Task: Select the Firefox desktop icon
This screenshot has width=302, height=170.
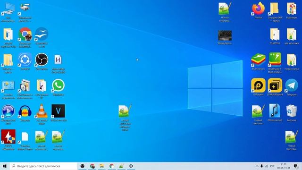Action: point(258,8)
